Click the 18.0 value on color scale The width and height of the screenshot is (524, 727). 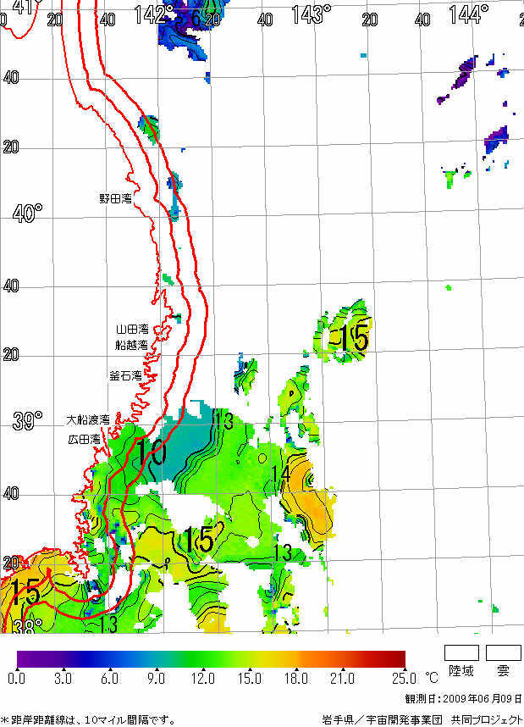pos(296,679)
